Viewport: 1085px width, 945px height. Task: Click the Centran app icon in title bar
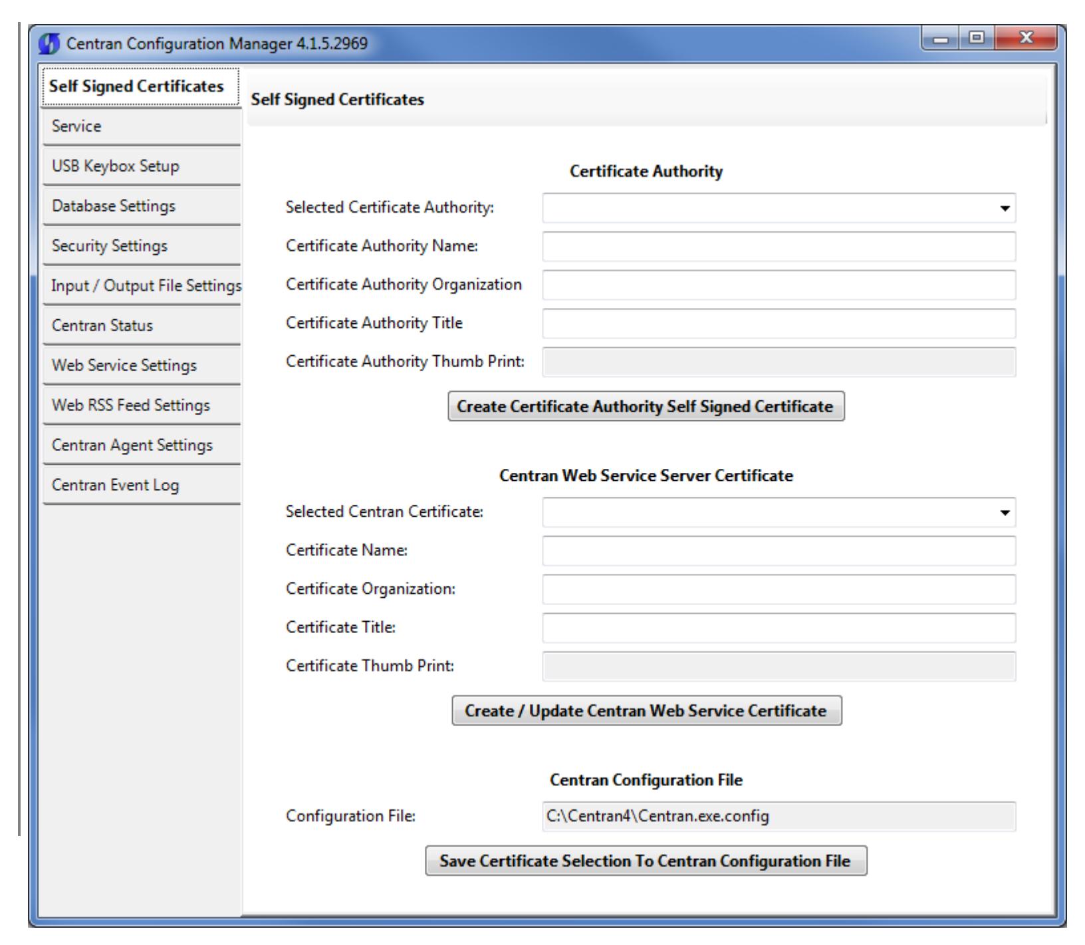pos(51,45)
